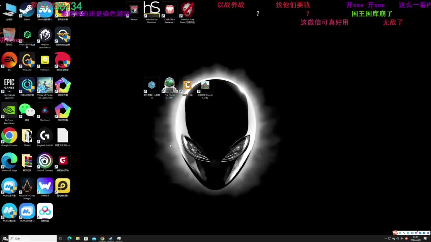431x242 pixels.
Task: Open the Sogou toolbar soft keyboard
Action: [412, 233]
